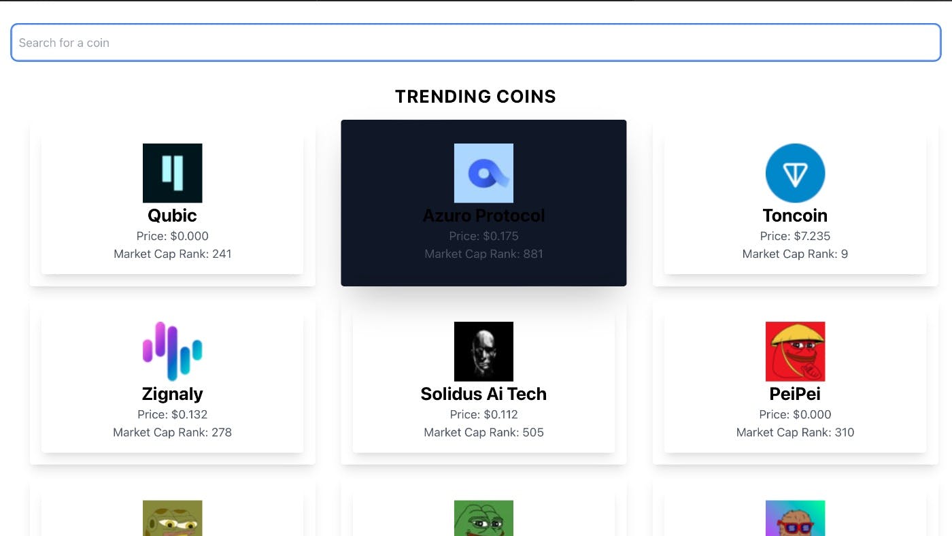952x536 pixels.
Task: Click the 'Toncoin' name text
Action: 795,215
